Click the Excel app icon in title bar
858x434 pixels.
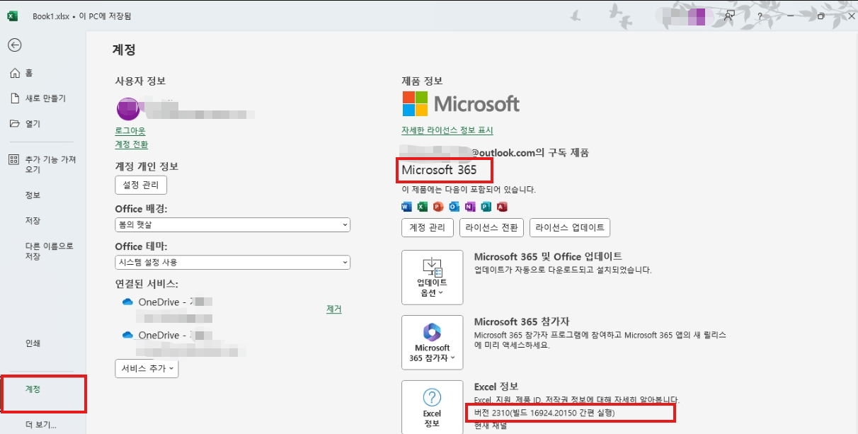coord(12,16)
